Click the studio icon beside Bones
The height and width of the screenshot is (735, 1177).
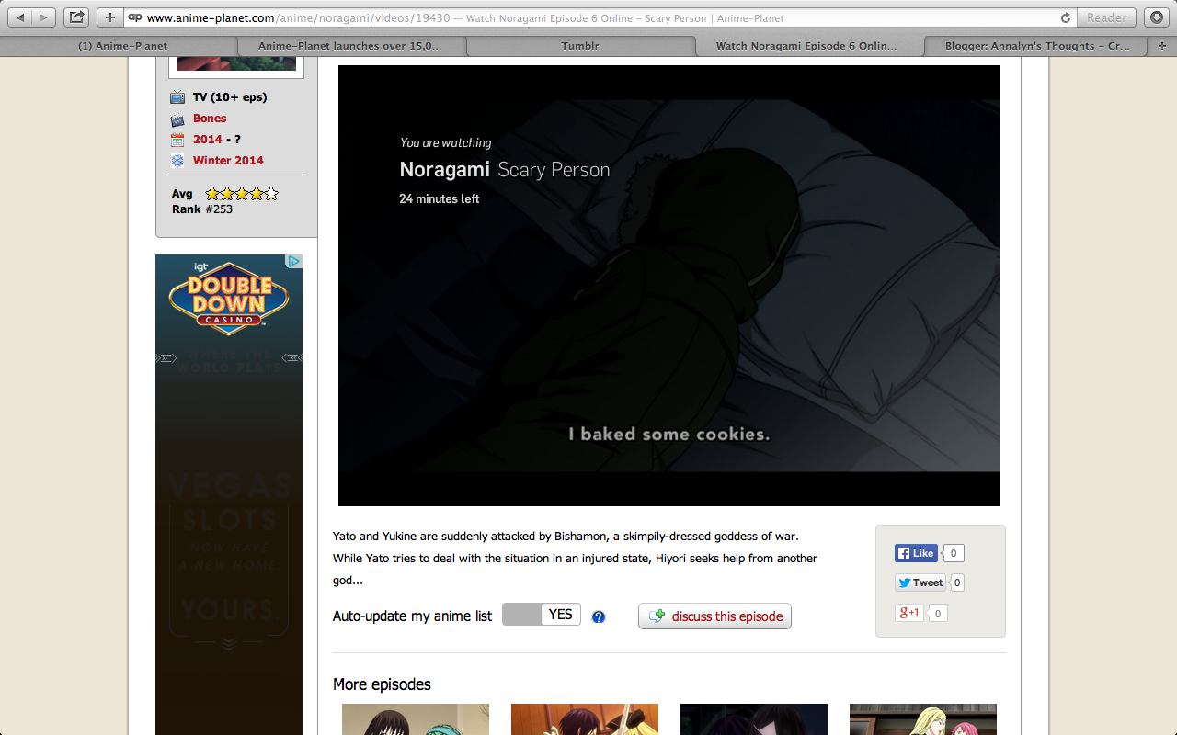(x=177, y=119)
